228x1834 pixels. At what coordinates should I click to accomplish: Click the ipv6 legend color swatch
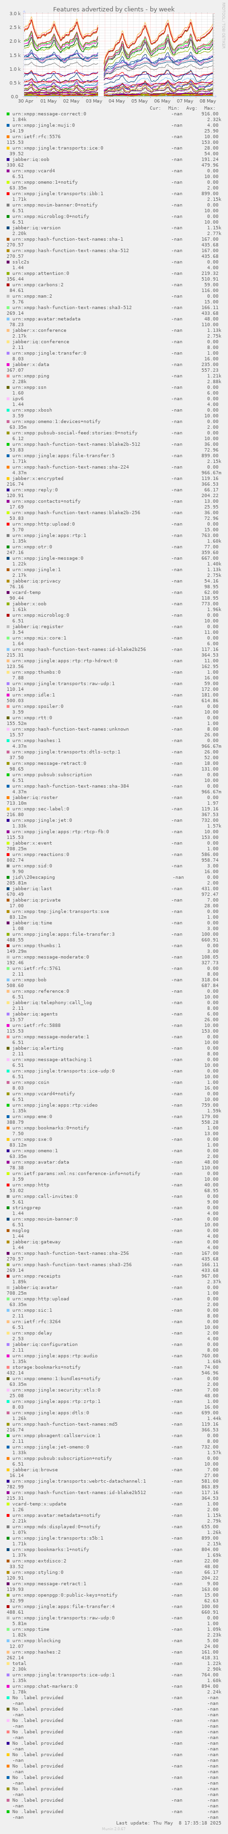pyautogui.click(x=9, y=399)
